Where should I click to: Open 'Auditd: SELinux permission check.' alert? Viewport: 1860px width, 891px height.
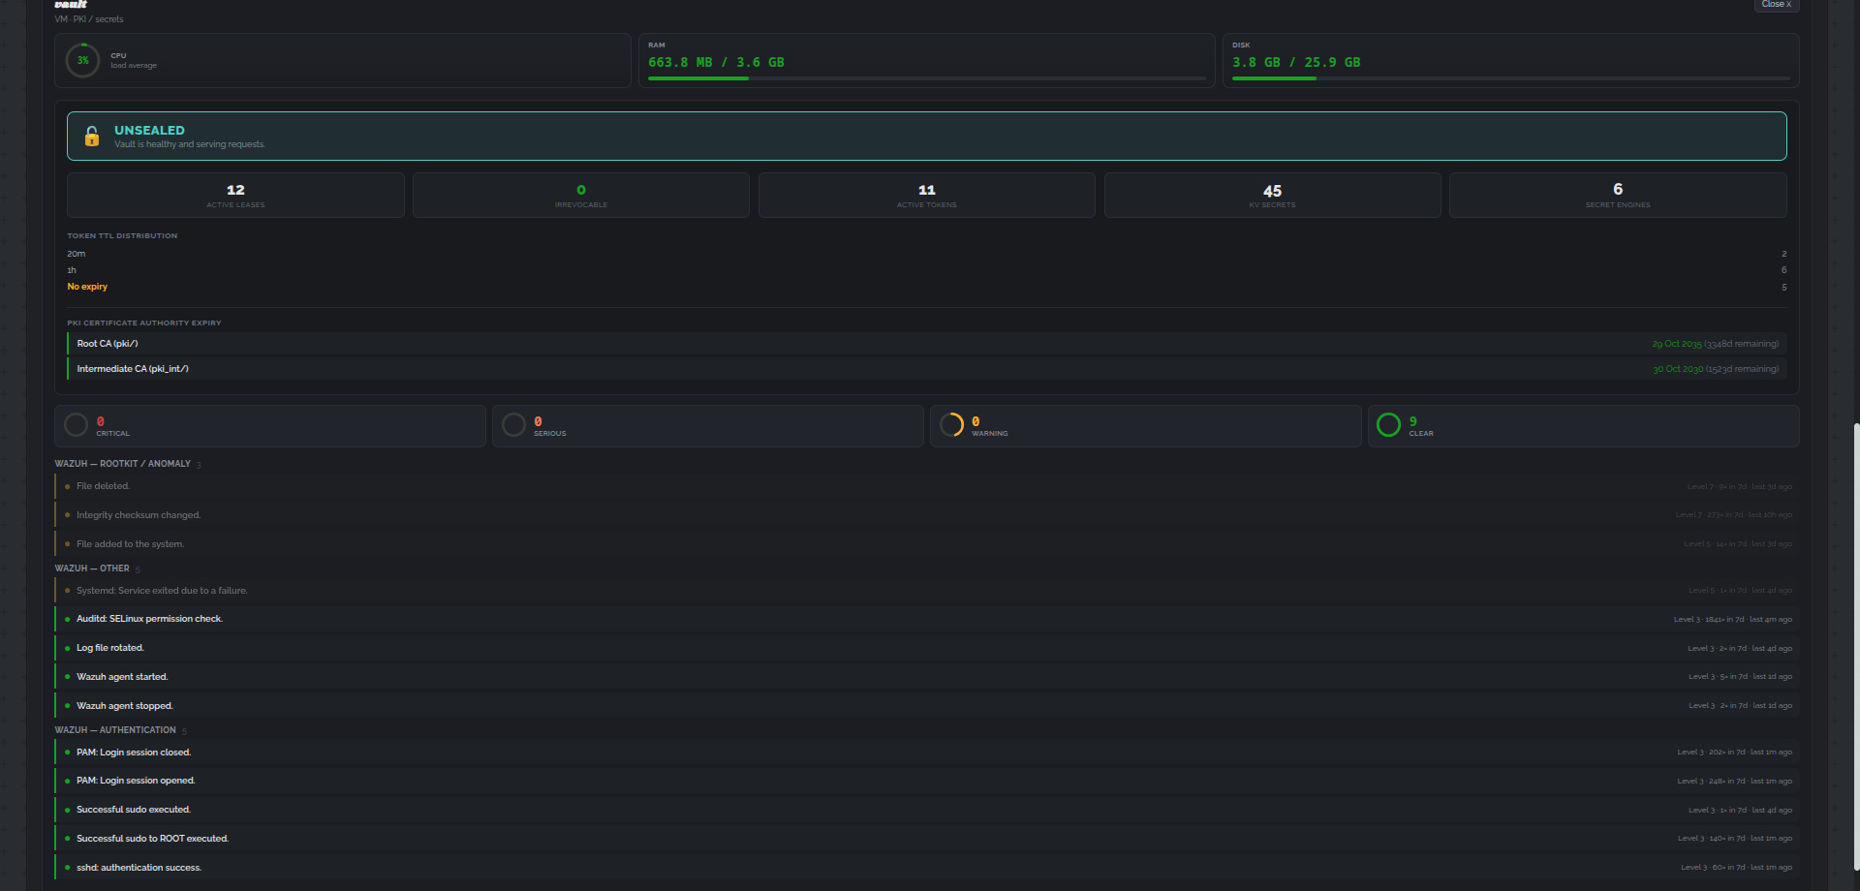pyautogui.click(x=927, y=619)
